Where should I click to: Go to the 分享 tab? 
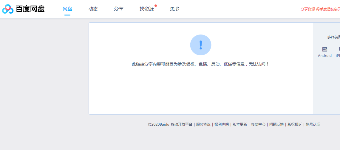119,9
